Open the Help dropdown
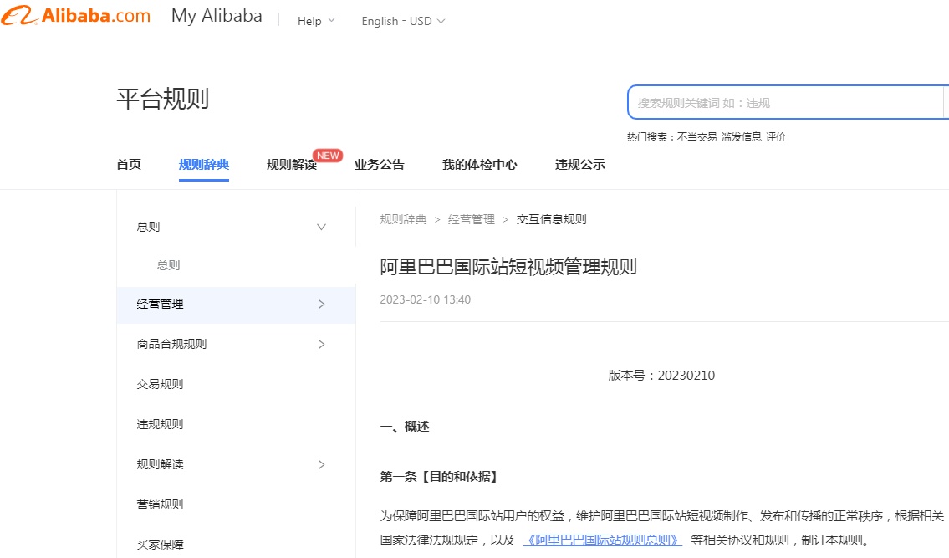 (316, 21)
